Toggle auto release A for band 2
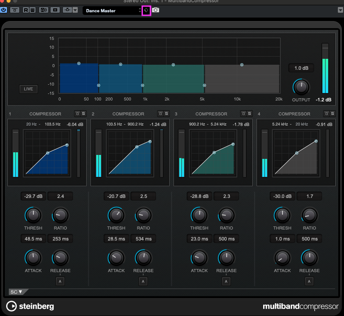Viewport: 344px width, 316px height. (x=143, y=281)
